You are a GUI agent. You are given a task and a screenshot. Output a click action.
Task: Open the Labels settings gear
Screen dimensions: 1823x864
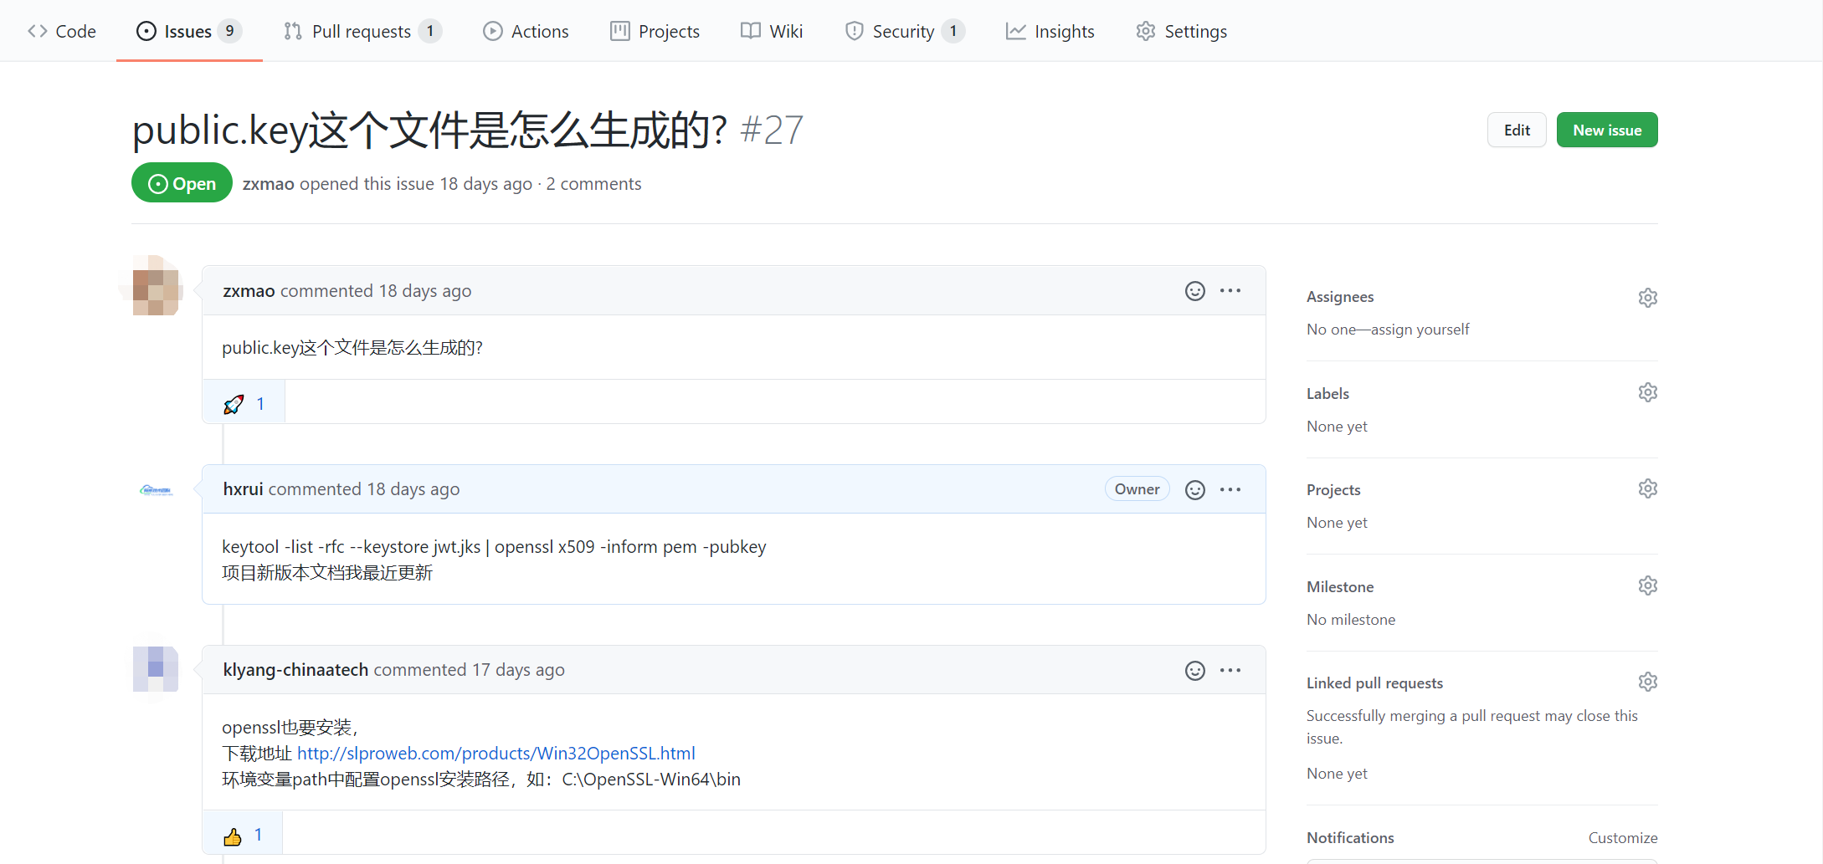click(x=1647, y=391)
